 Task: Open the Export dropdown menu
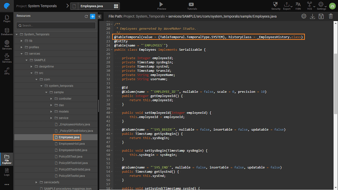coord(287,5)
